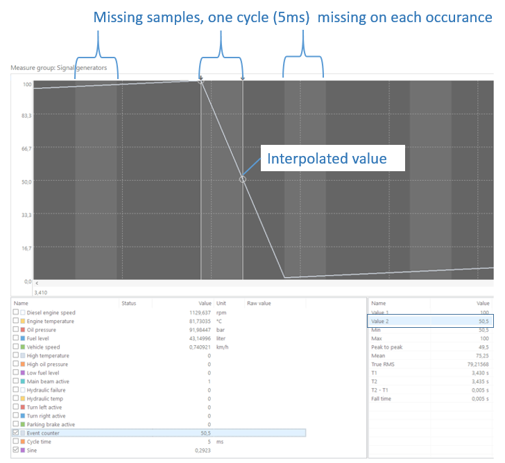Open the Main beam active teal swatch

[x=22, y=381]
